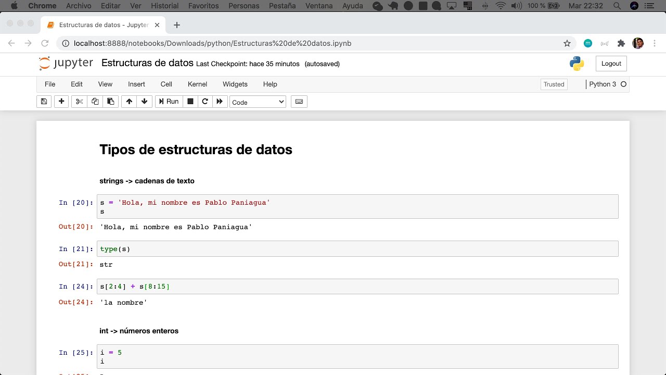The height and width of the screenshot is (375, 666).
Task: Open the Kernel menu
Action: [197, 84]
